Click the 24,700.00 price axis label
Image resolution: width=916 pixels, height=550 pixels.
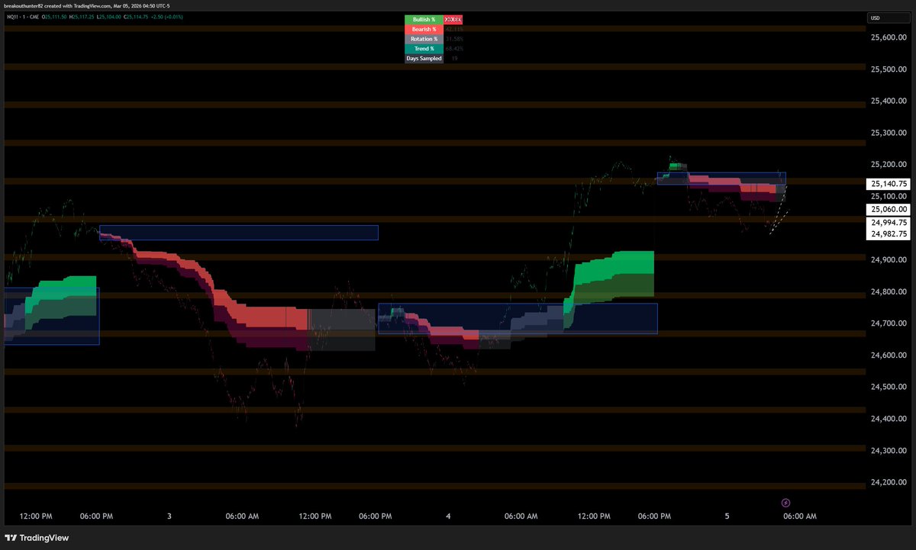pos(889,323)
